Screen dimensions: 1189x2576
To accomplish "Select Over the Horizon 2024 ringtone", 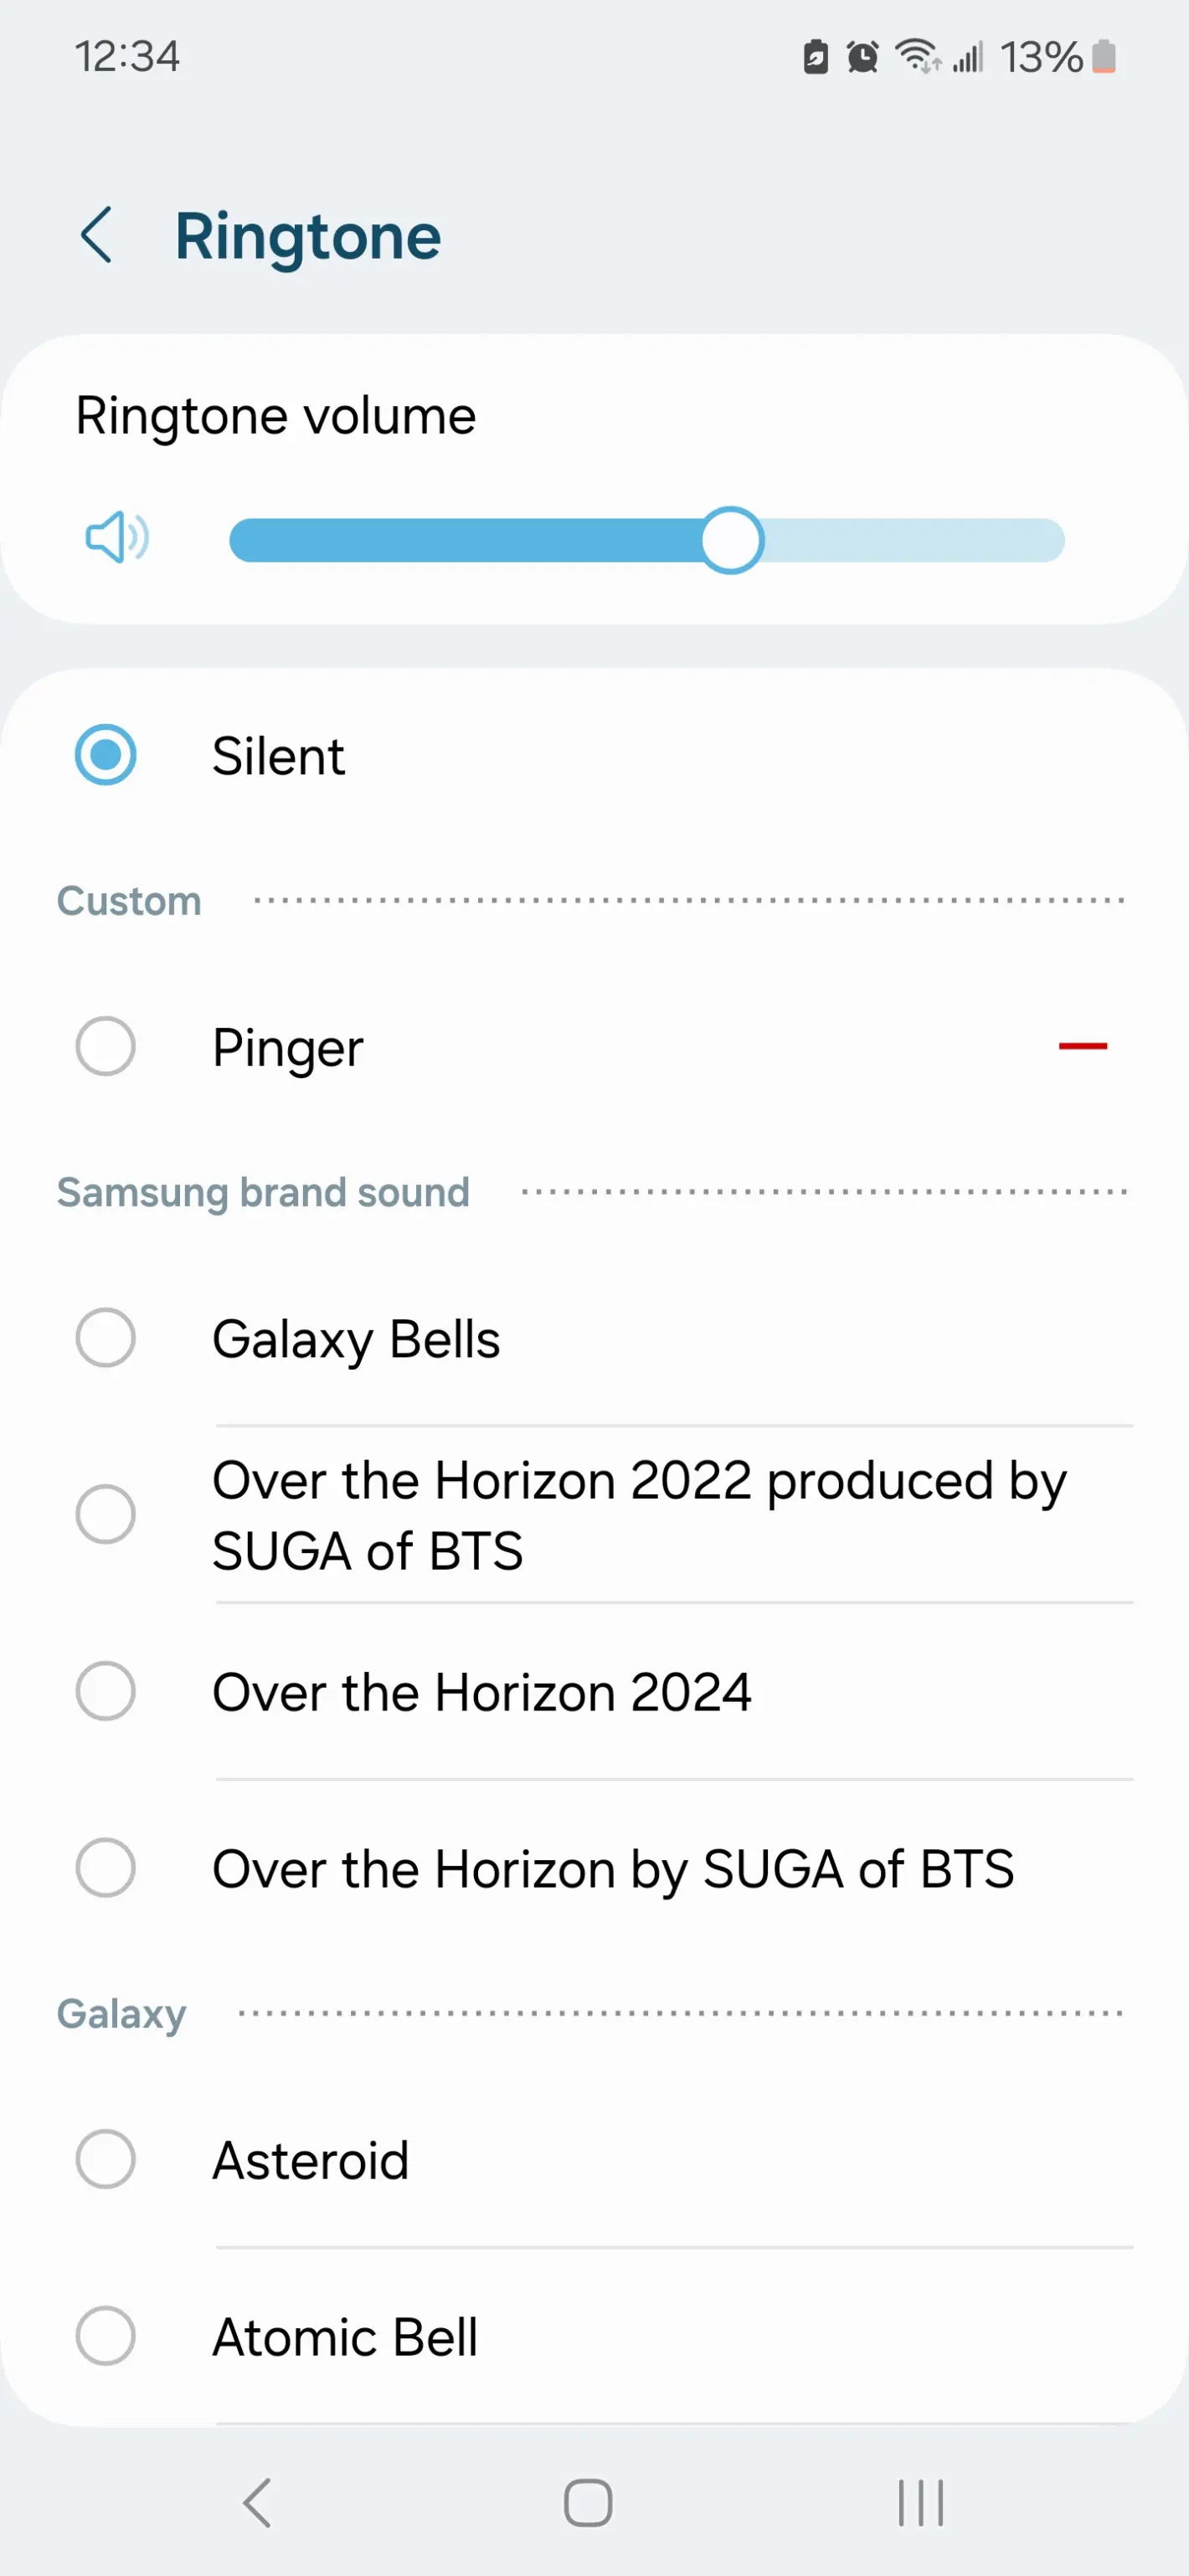I will (106, 1691).
